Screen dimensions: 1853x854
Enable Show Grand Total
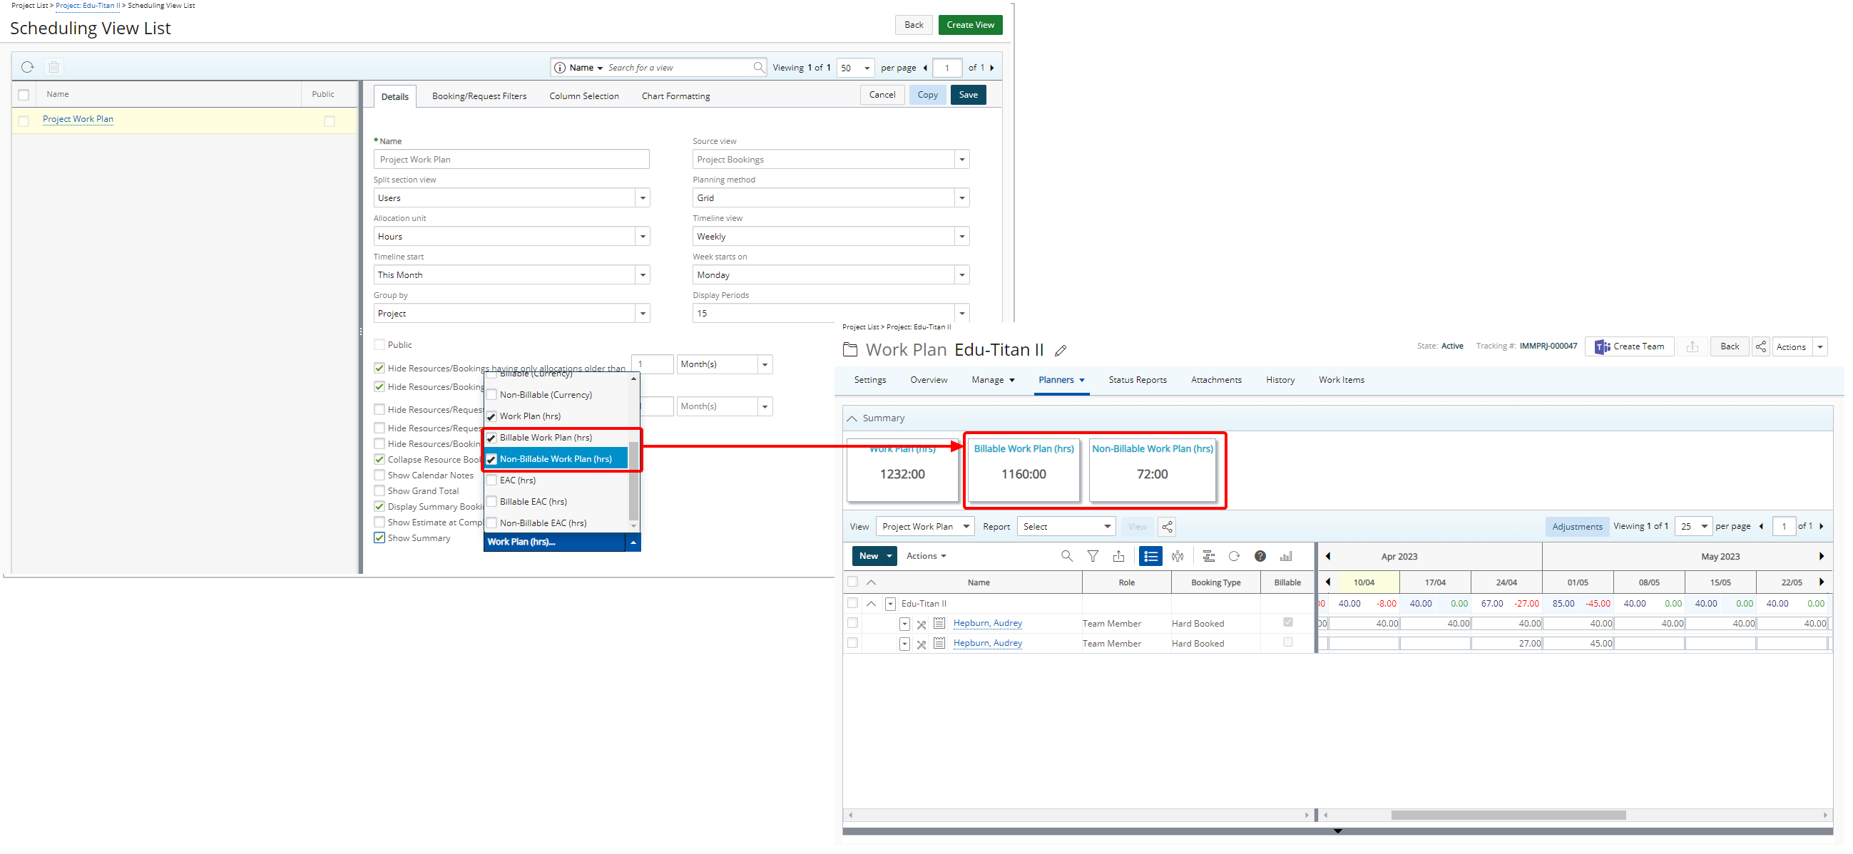(x=380, y=491)
